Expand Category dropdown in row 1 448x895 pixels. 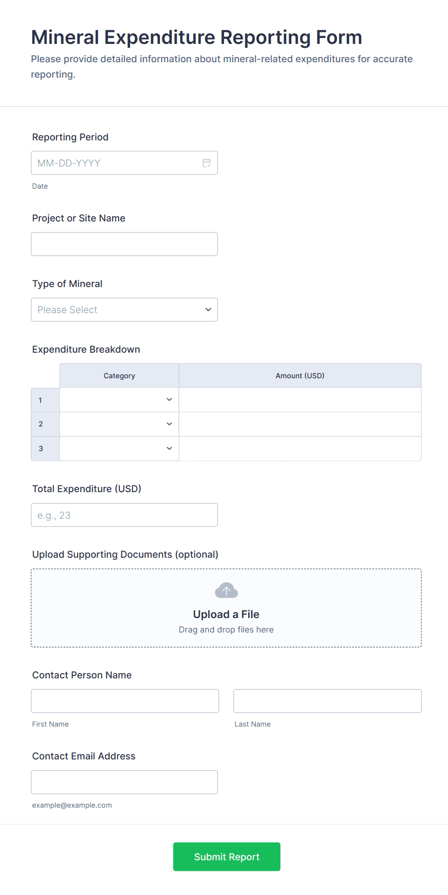(119, 400)
